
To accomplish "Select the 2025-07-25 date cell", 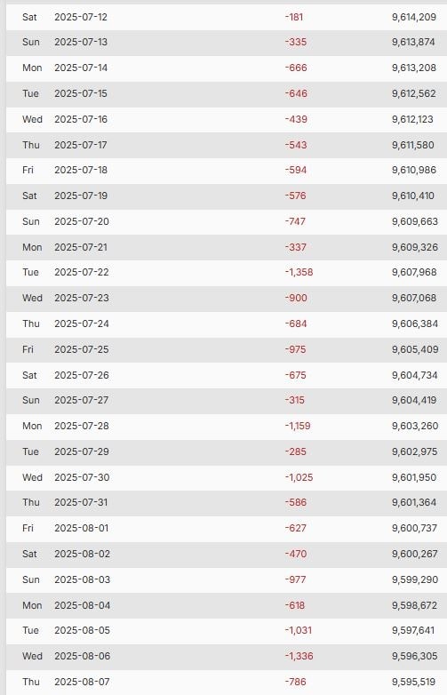I will (x=82, y=349).
